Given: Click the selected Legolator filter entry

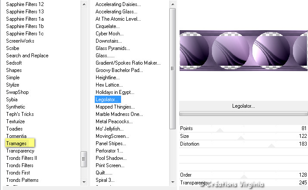Looking at the screenshot, I should [108, 100].
